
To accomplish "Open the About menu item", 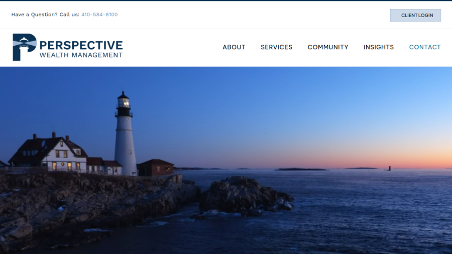I will point(234,47).
